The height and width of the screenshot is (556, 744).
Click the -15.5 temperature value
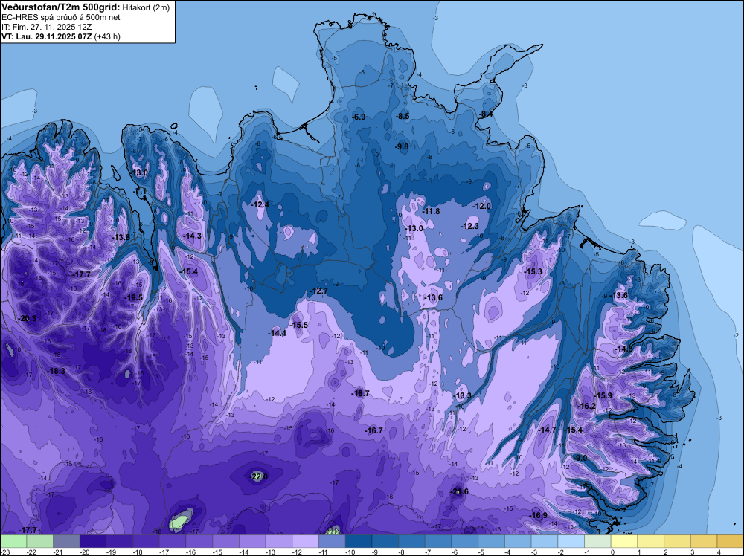(x=299, y=325)
